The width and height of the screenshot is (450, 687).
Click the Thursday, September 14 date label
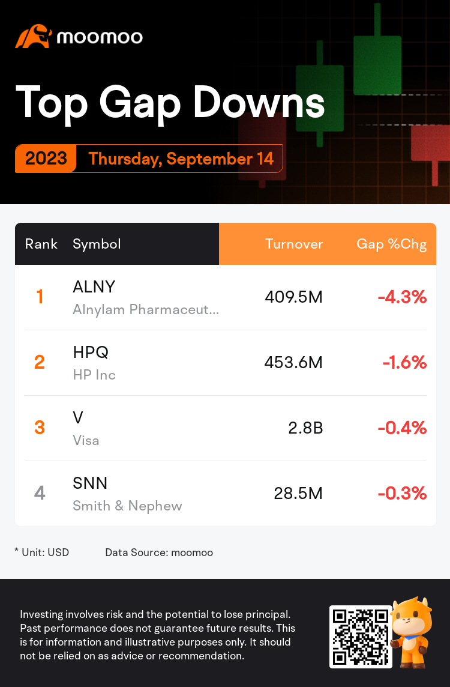click(x=181, y=159)
